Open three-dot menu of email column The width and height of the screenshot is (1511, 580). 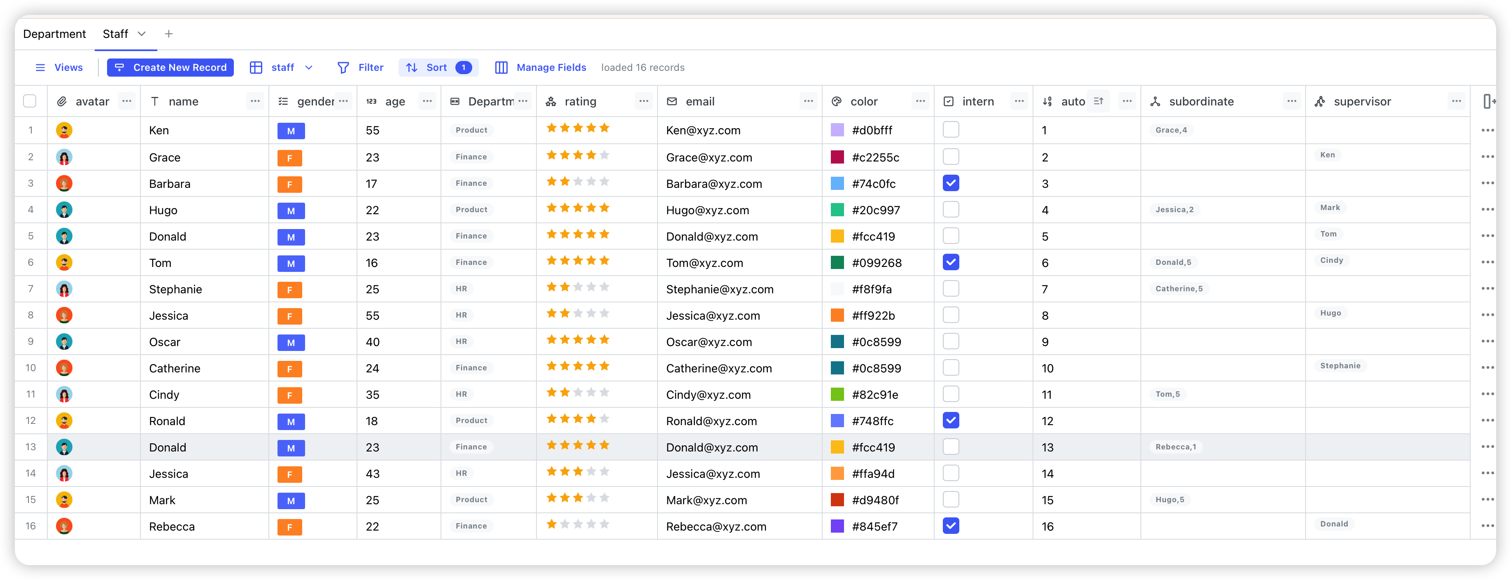pyautogui.click(x=808, y=101)
